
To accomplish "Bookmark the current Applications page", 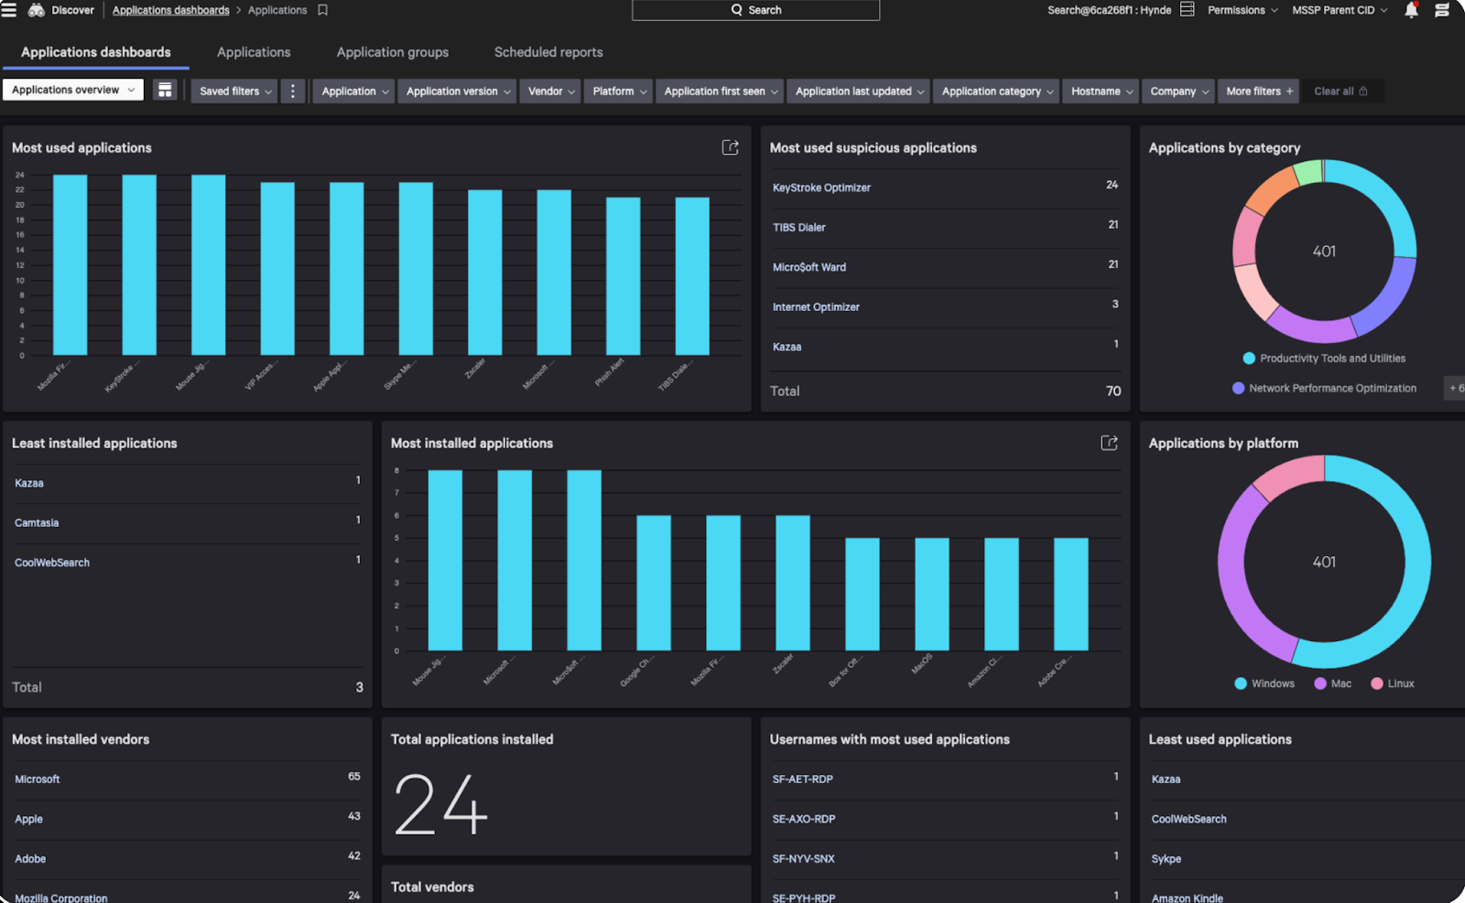I will (322, 10).
